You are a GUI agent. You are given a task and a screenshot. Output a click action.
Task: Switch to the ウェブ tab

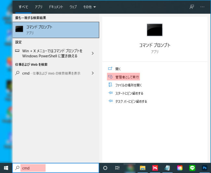tap(73, 7)
